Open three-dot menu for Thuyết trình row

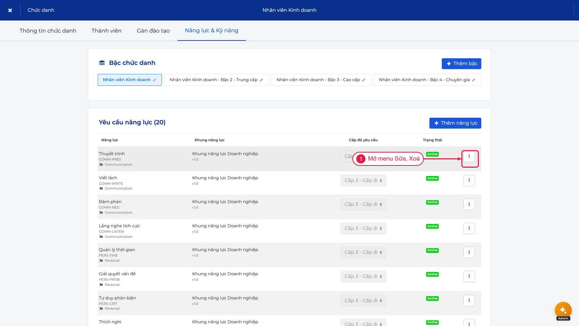[469, 156]
